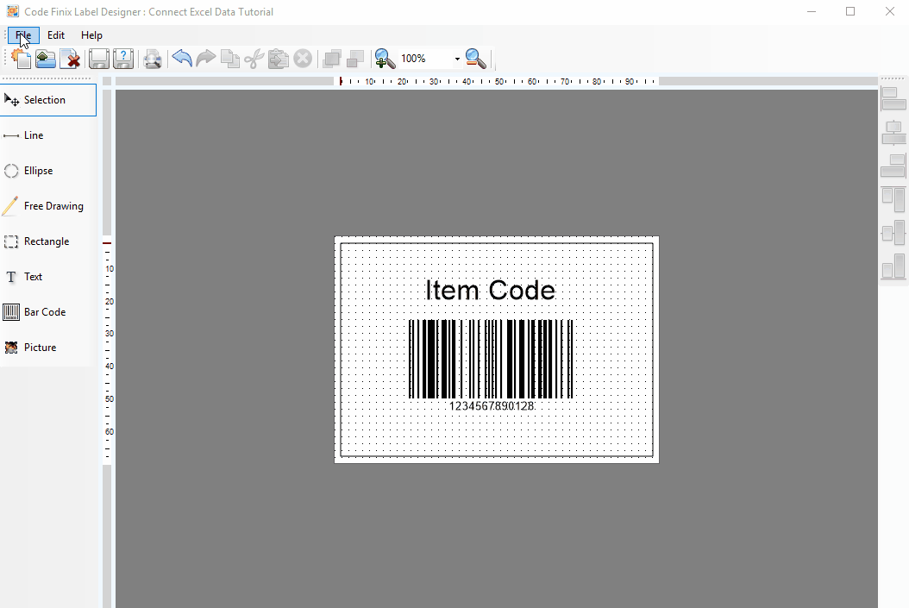This screenshot has height=608, width=909.
Task: Align objects to horizontal centers
Action: [x=893, y=133]
